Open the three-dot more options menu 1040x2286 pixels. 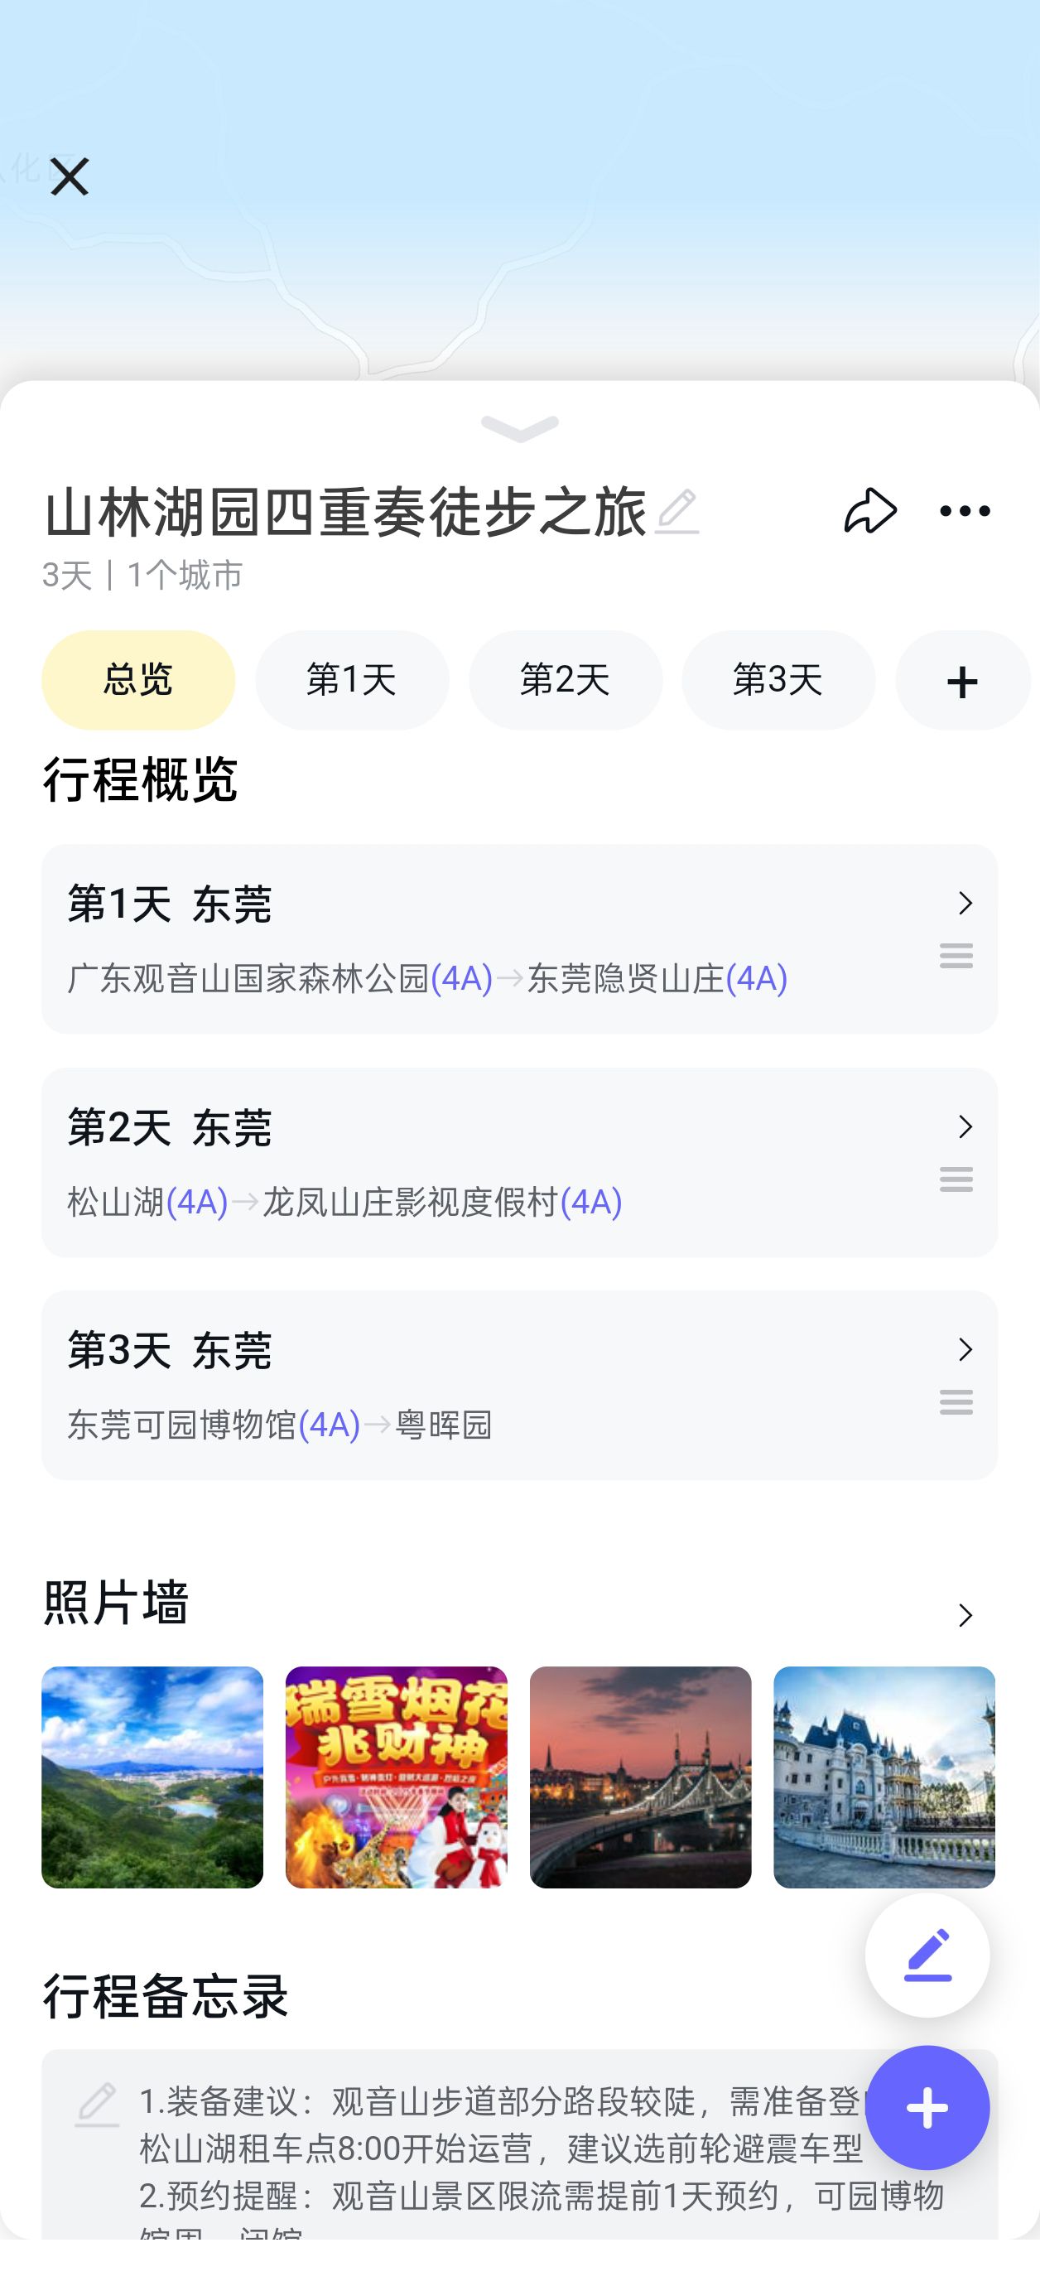point(965,511)
